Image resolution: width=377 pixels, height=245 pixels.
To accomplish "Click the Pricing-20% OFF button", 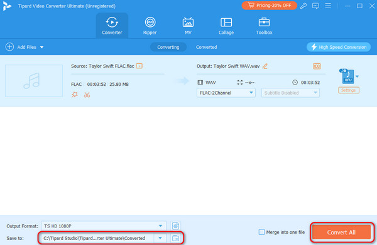I will [x=270, y=5].
